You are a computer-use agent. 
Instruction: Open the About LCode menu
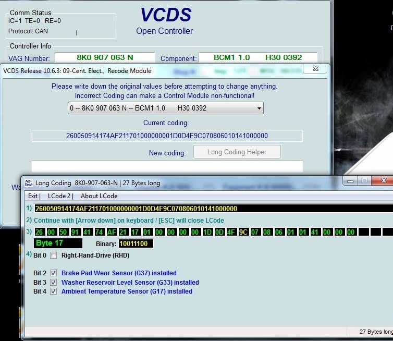99,196
